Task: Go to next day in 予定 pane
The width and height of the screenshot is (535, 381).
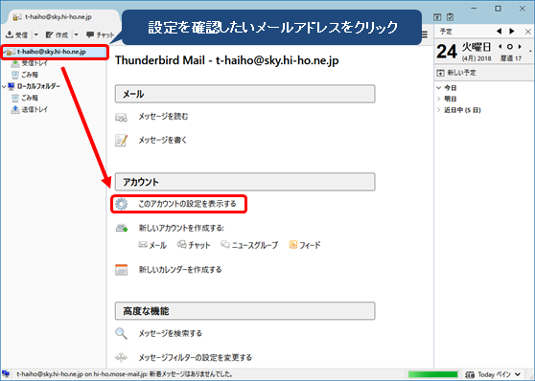Action: (512, 32)
